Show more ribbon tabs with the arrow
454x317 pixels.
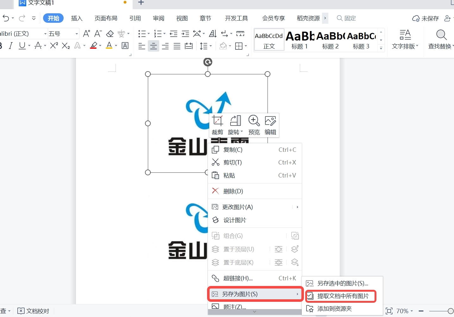click(325, 18)
